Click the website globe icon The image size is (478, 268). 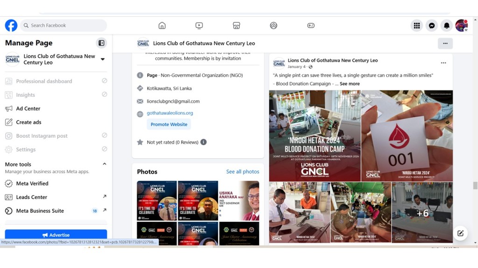pos(140,114)
